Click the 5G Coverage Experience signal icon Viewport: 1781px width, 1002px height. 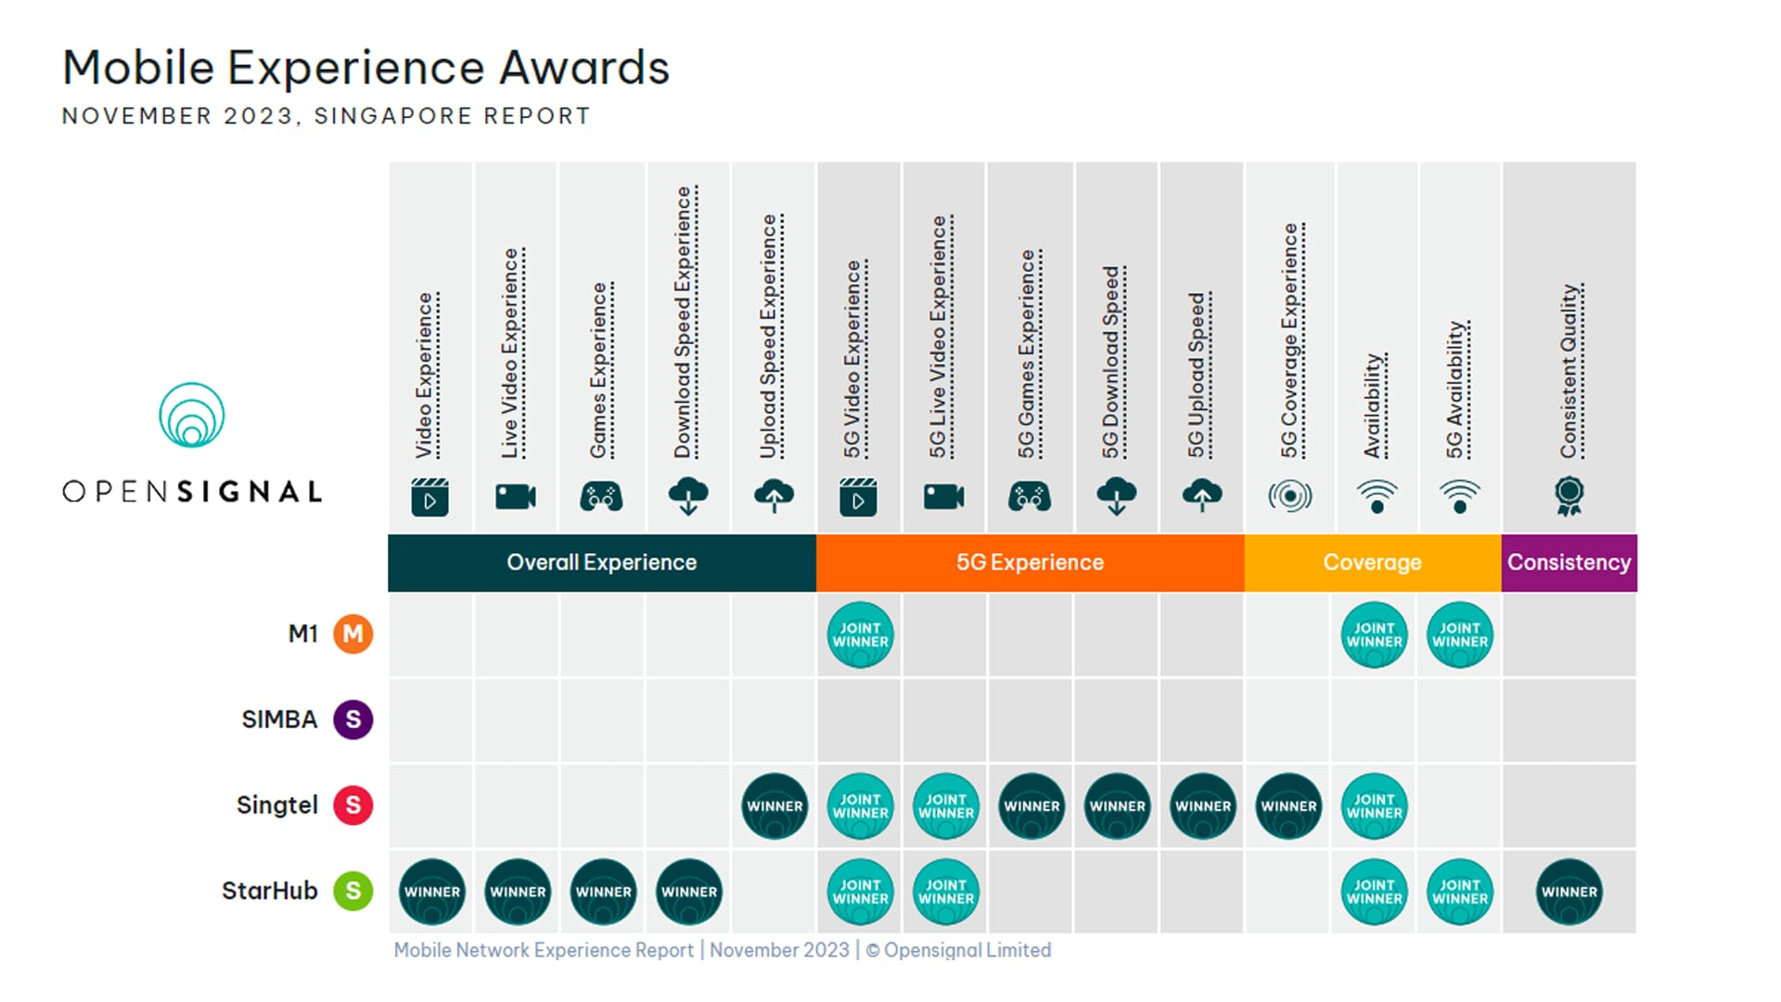(1289, 496)
